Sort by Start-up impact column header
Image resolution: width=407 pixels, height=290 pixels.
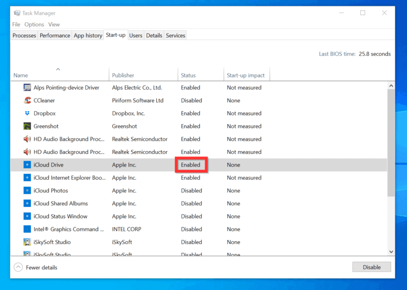[246, 74]
